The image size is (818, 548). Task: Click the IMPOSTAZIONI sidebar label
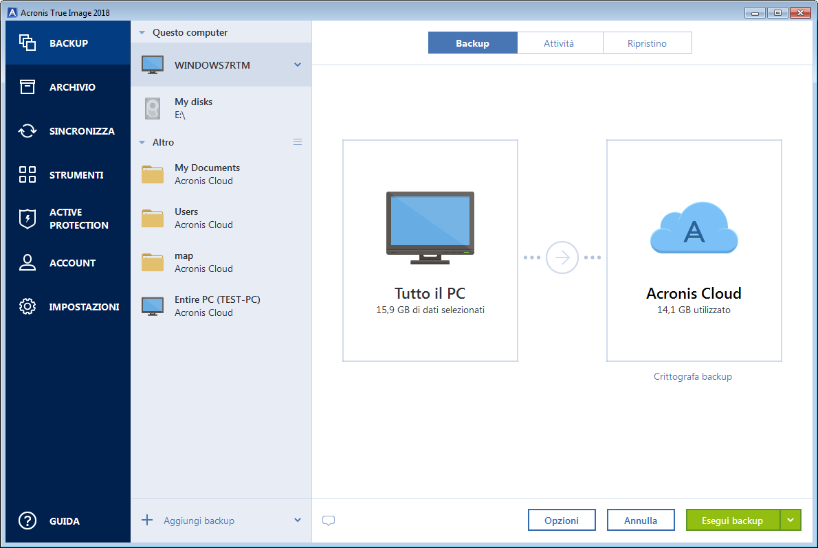pos(84,306)
